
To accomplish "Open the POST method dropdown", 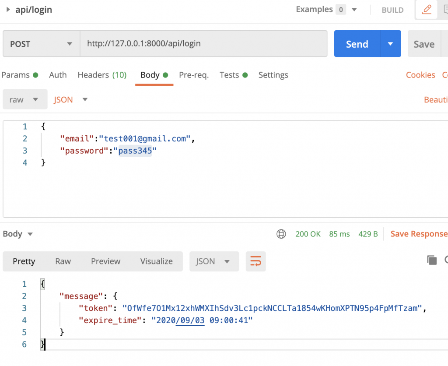I will [41, 44].
